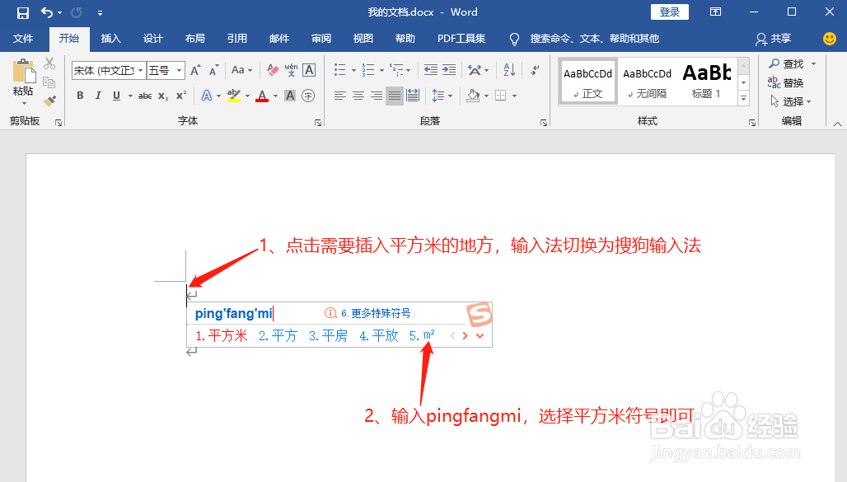The width and height of the screenshot is (847, 482).
Task: Open ribbon display options icon
Action: 715,12
